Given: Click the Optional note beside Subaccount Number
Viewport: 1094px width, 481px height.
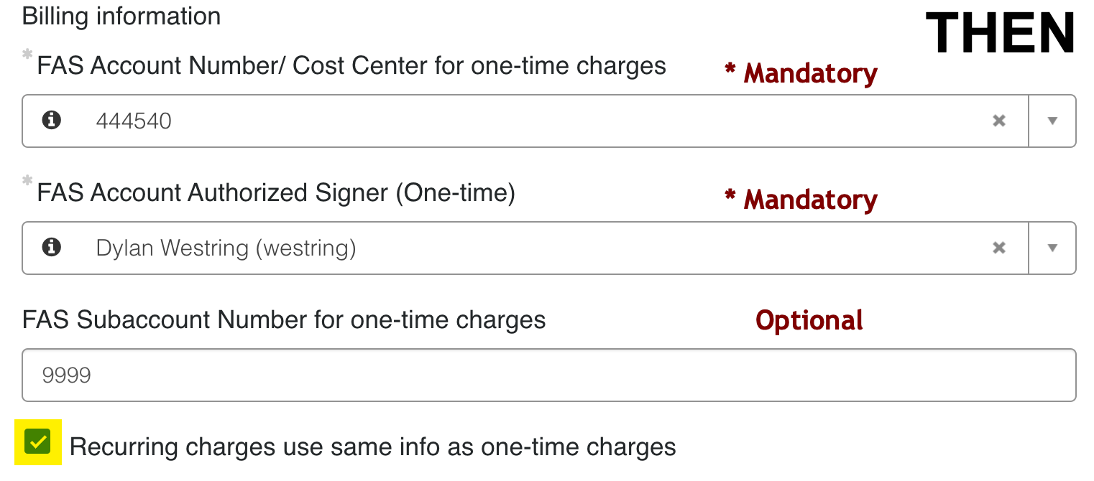Looking at the screenshot, I should pos(809,320).
